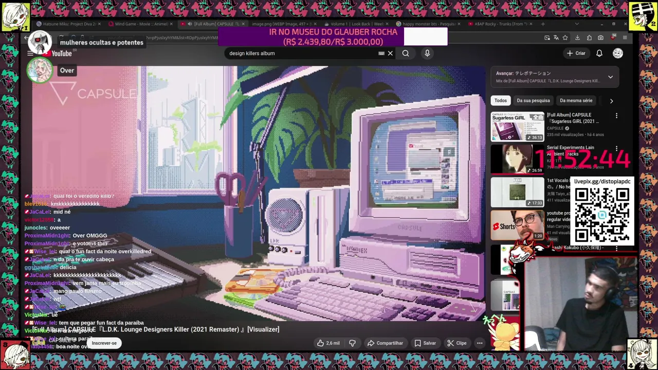Open more actions (three dots) under video
Screen dimensions: 658x370
pyautogui.click(x=480, y=343)
